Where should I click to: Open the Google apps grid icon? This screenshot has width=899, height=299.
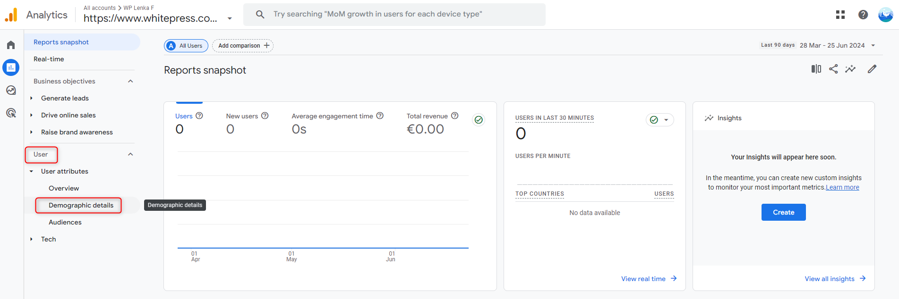840,15
